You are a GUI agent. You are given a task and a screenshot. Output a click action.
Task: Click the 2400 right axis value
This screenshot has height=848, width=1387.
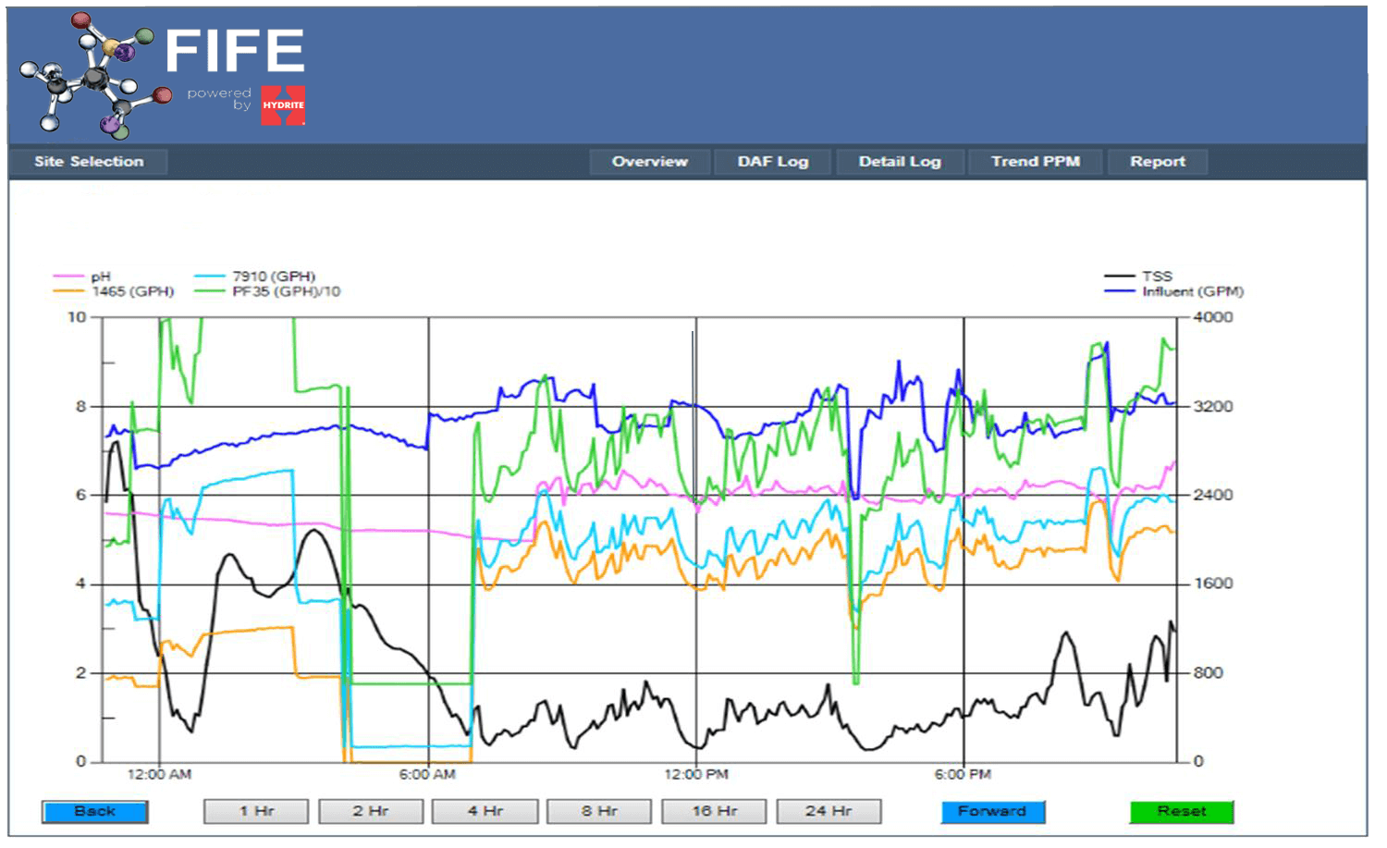[x=1212, y=495]
